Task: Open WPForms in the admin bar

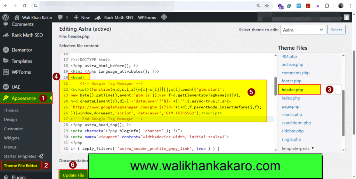Action: [147, 17]
